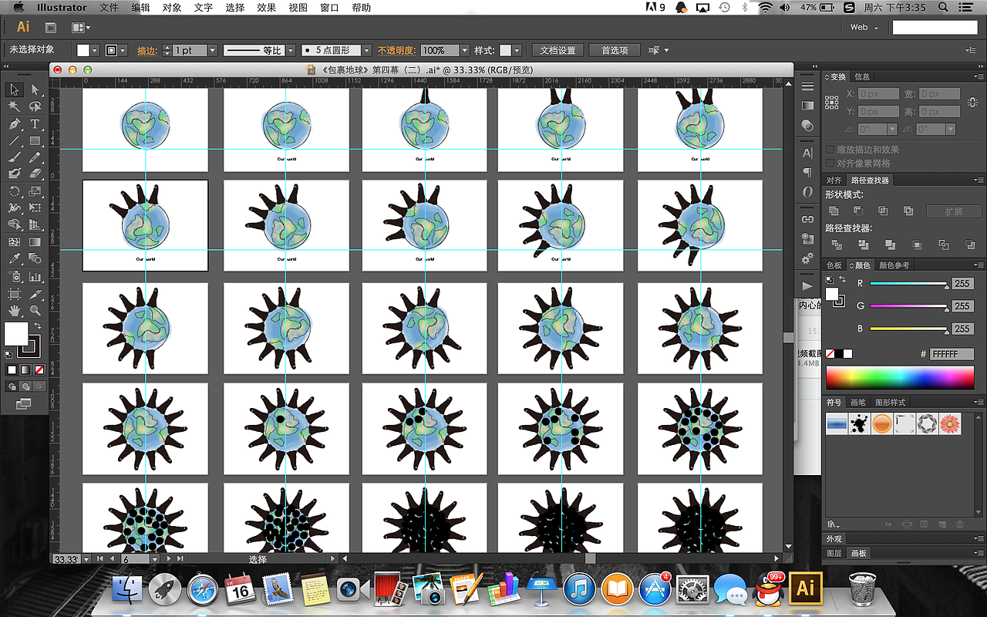This screenshot has height=617, width=987.
Task: Open the rotate angle dropdown in 变换
Action: tap(893, 130)
